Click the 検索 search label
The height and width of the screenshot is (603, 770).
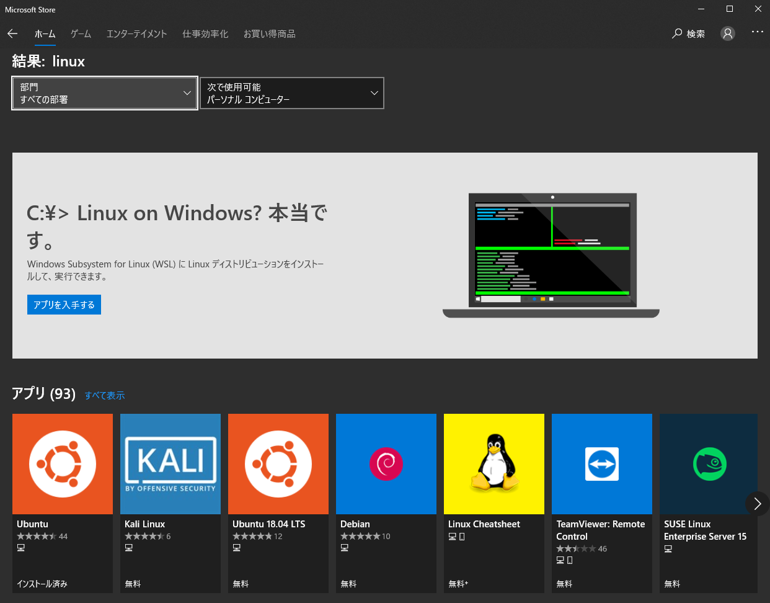click(696, 34)
